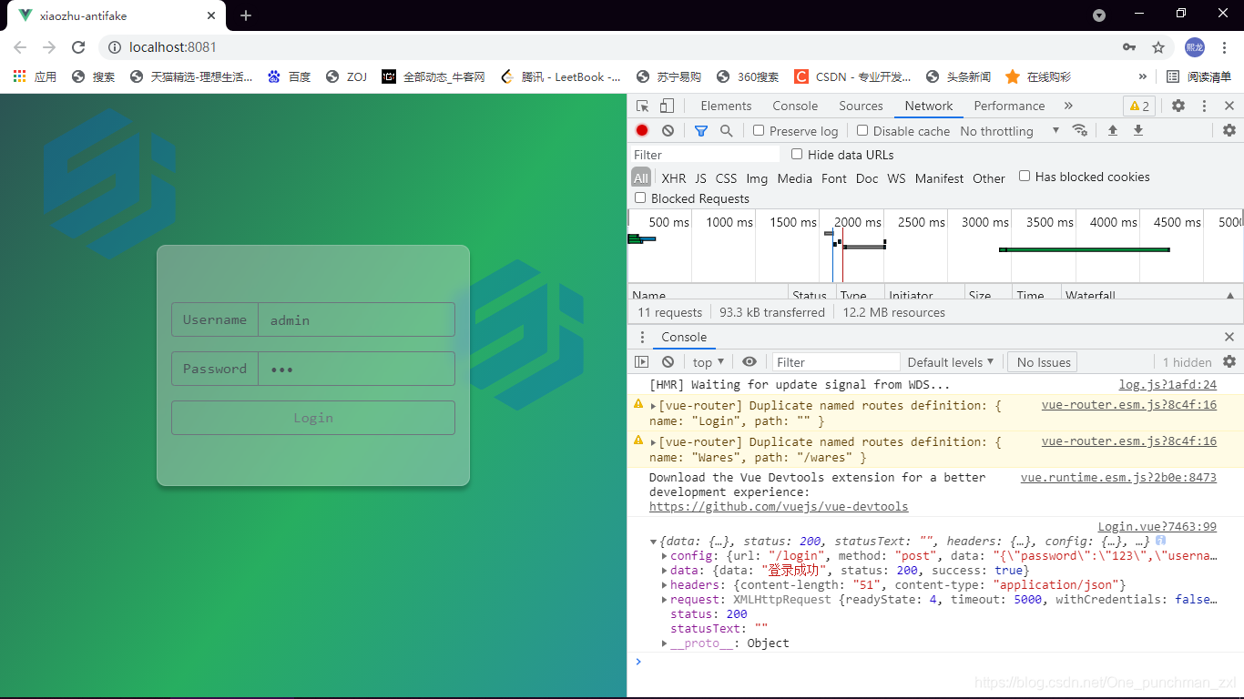Expand the Wares route warning
Viewport: 1244px width, 699px height.
653,442
